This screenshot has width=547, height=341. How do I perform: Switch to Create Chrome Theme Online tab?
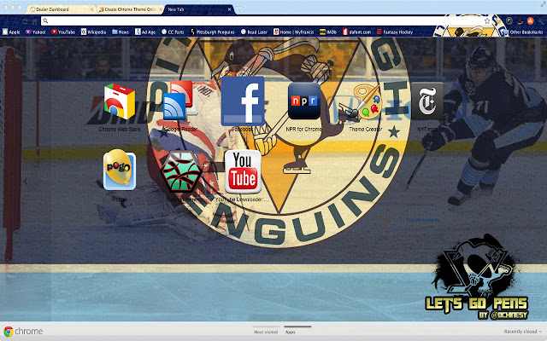[x=129, y=9]
